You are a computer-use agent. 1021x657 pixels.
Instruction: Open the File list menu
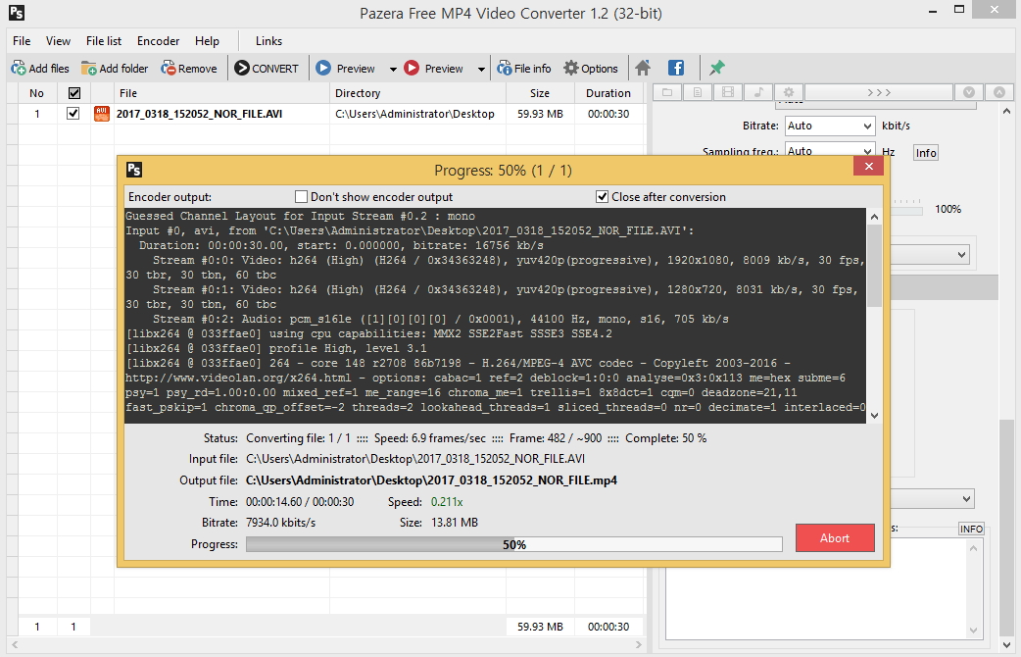104,41
